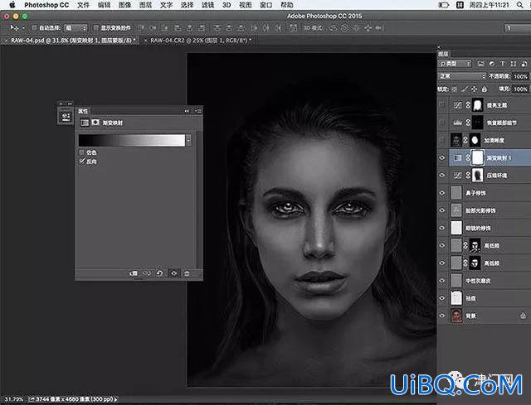Image resolution: width=531 pixels, height=405 pixels.
Task: Click the 3D roll camera icon
Action: click(345, 27)
